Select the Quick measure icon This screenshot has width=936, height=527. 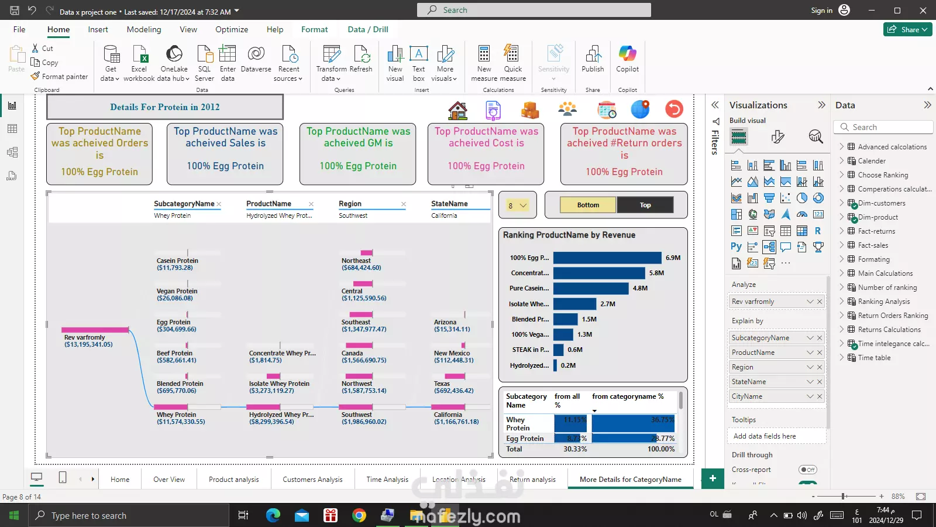[512, 54]
